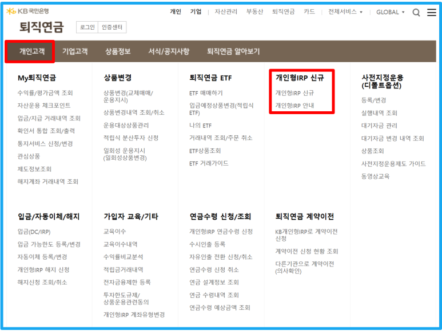The image size is (442, 331).
Task: Switch to the 기업고객 tab
Action: pyautogui.click(x=75, y=51)
